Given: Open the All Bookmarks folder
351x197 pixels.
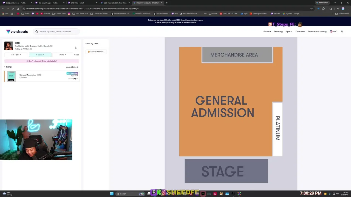Looking at the screenshot, I should [342, 14].
